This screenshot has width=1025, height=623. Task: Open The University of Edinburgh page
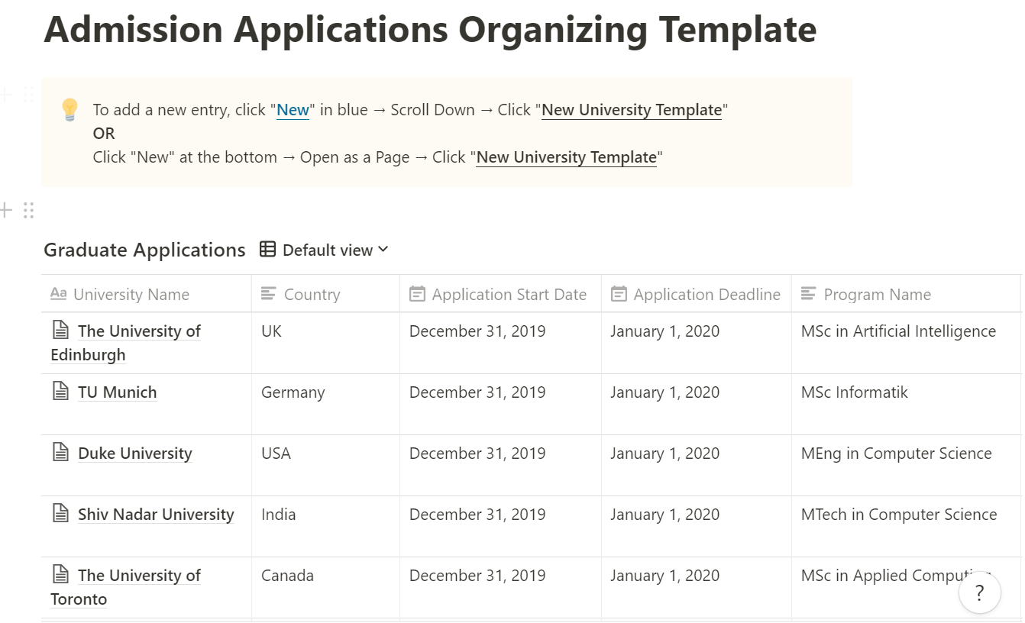139,331
